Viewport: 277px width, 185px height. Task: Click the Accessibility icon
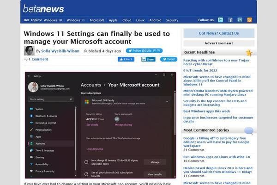click(x=31, y=164)
